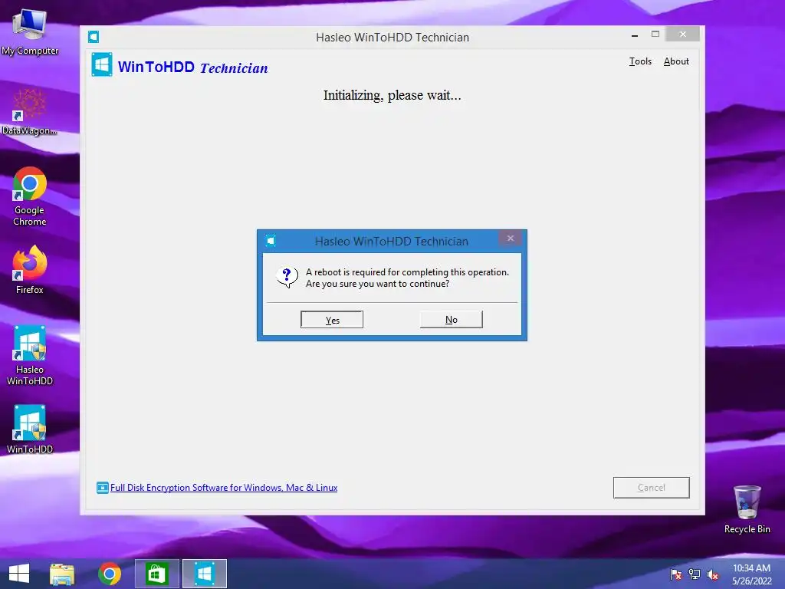Close the reboot confirmation dialog

[510, 239]
